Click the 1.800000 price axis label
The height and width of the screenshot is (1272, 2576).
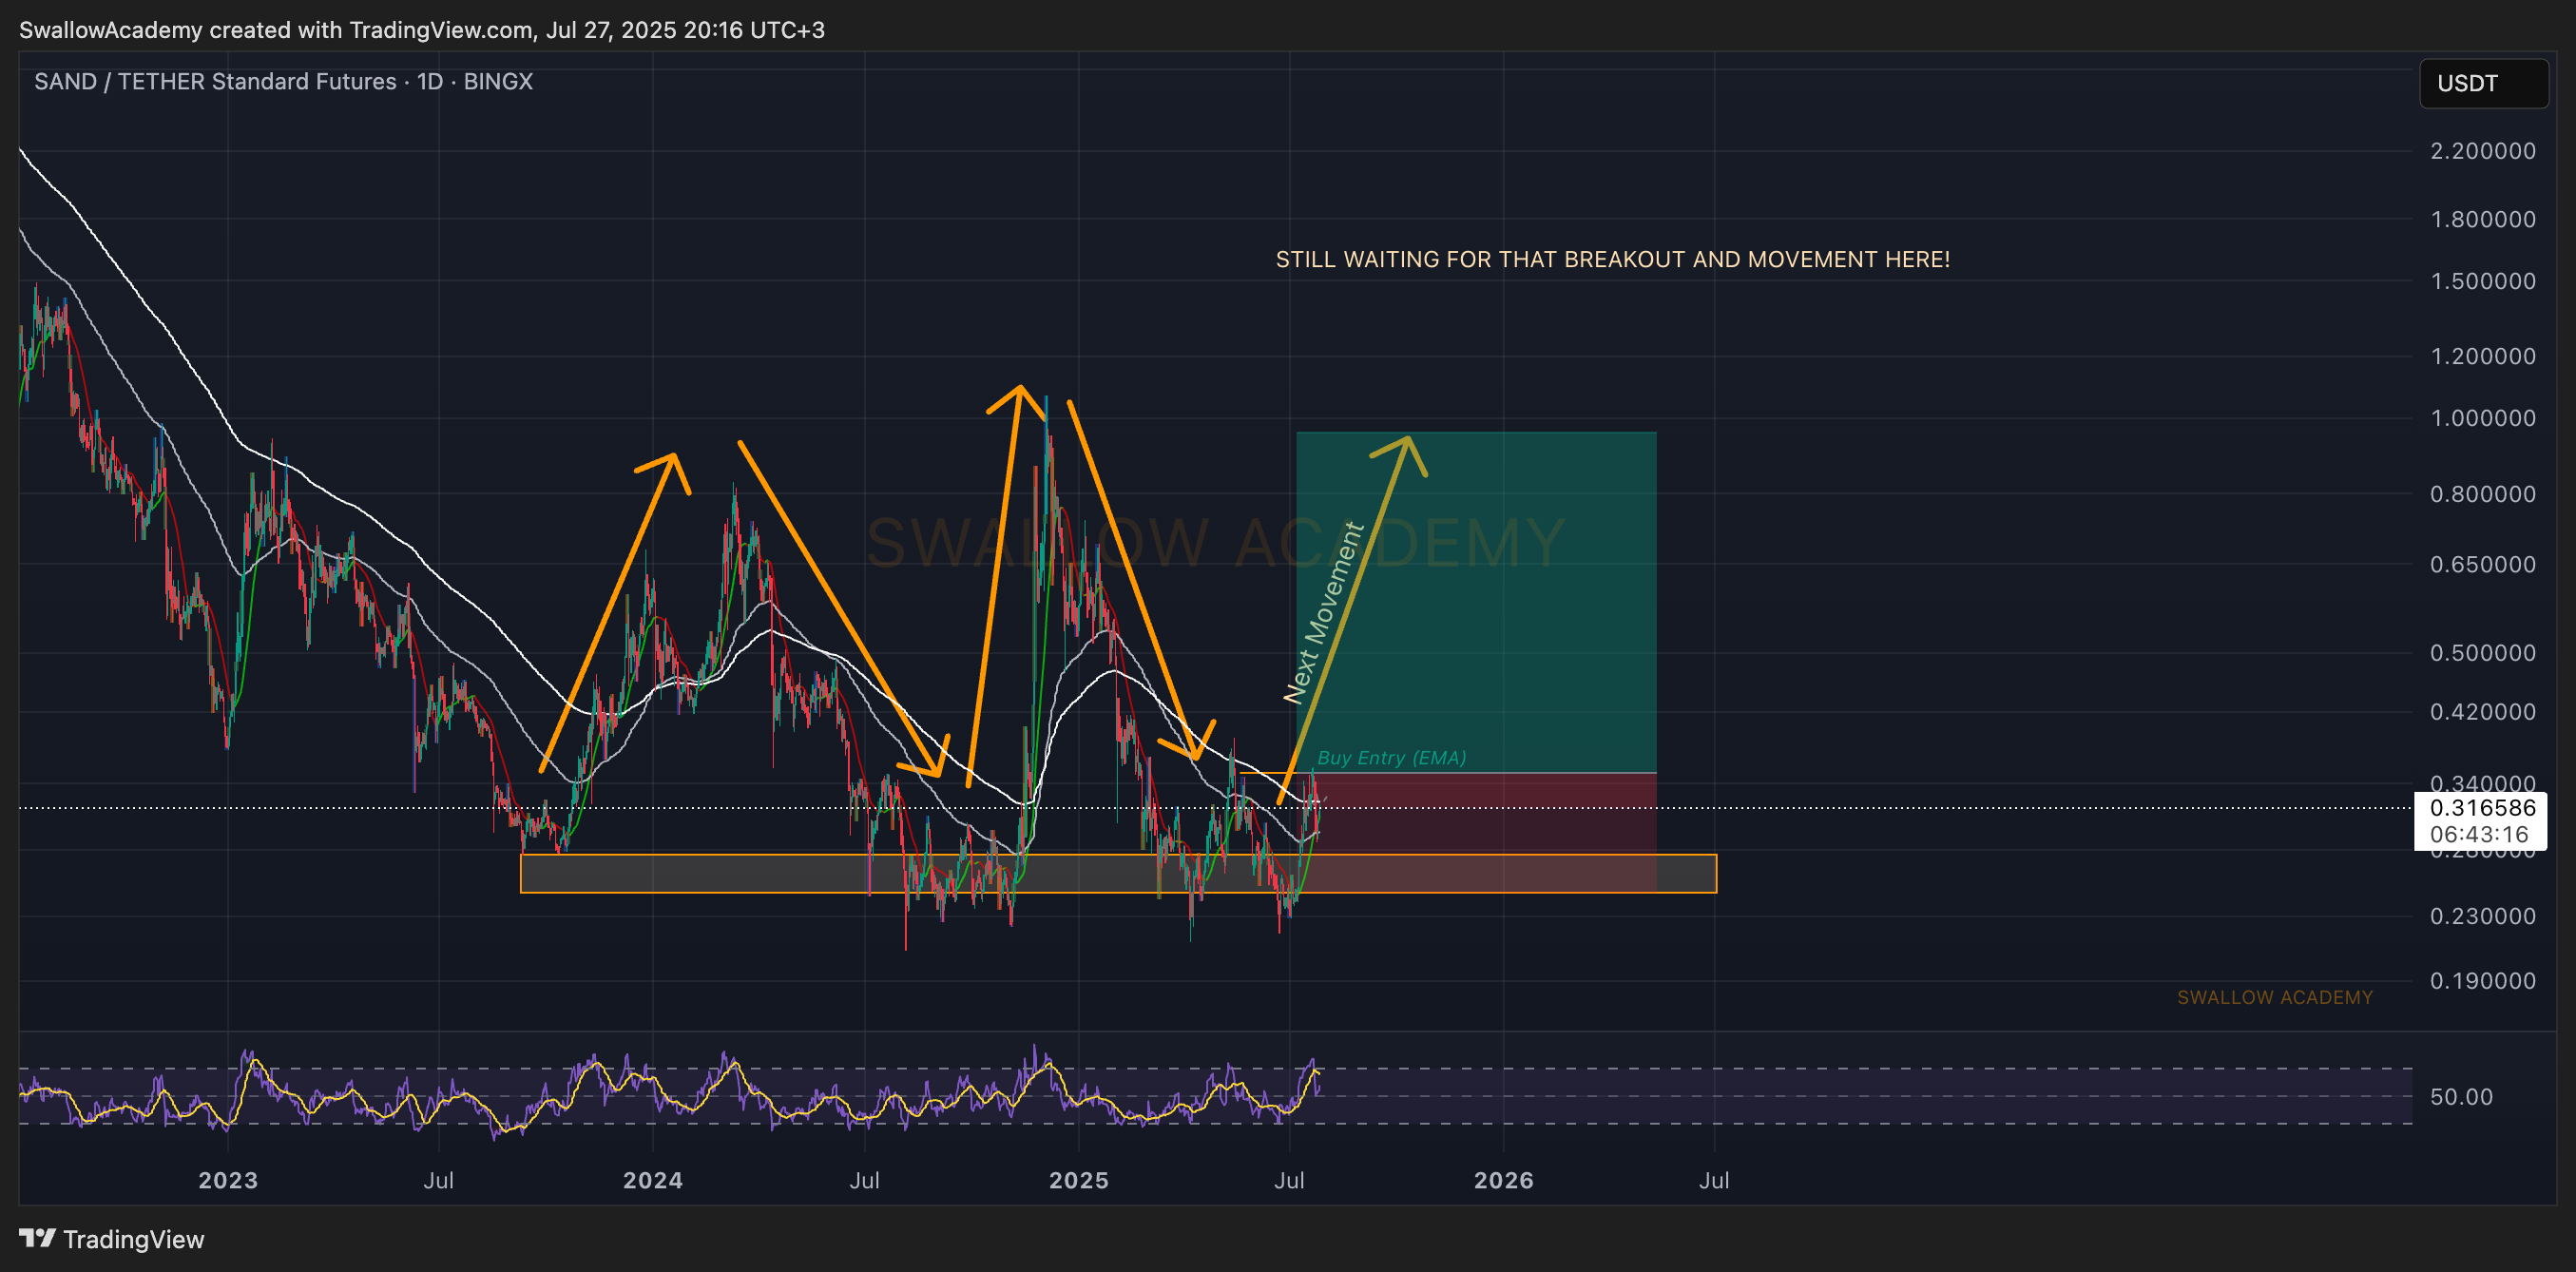point(2483,219)
